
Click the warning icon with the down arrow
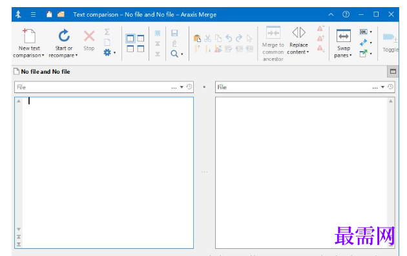(321, 48)
